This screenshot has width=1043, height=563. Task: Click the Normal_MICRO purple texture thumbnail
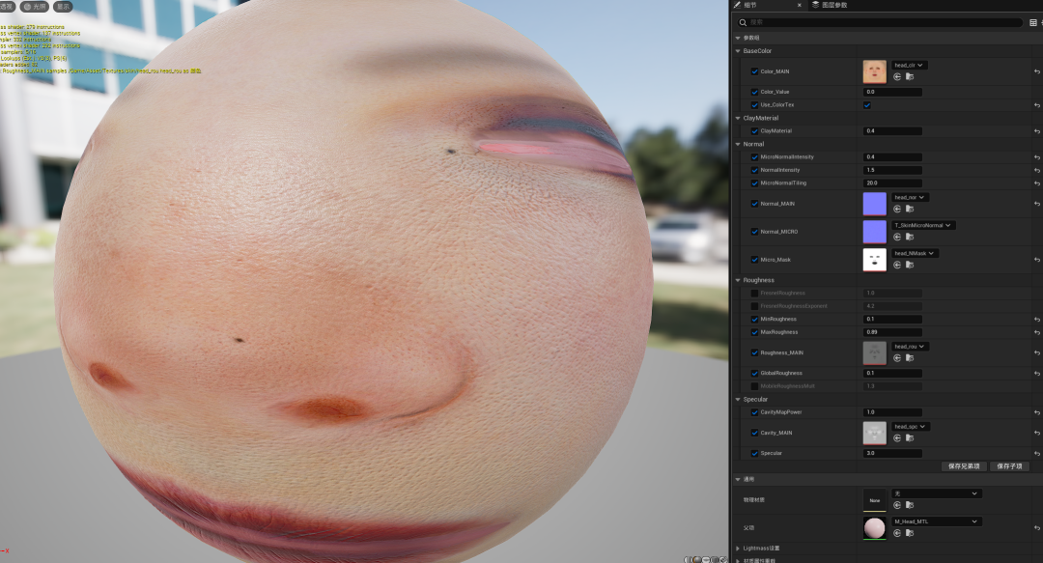874,232
